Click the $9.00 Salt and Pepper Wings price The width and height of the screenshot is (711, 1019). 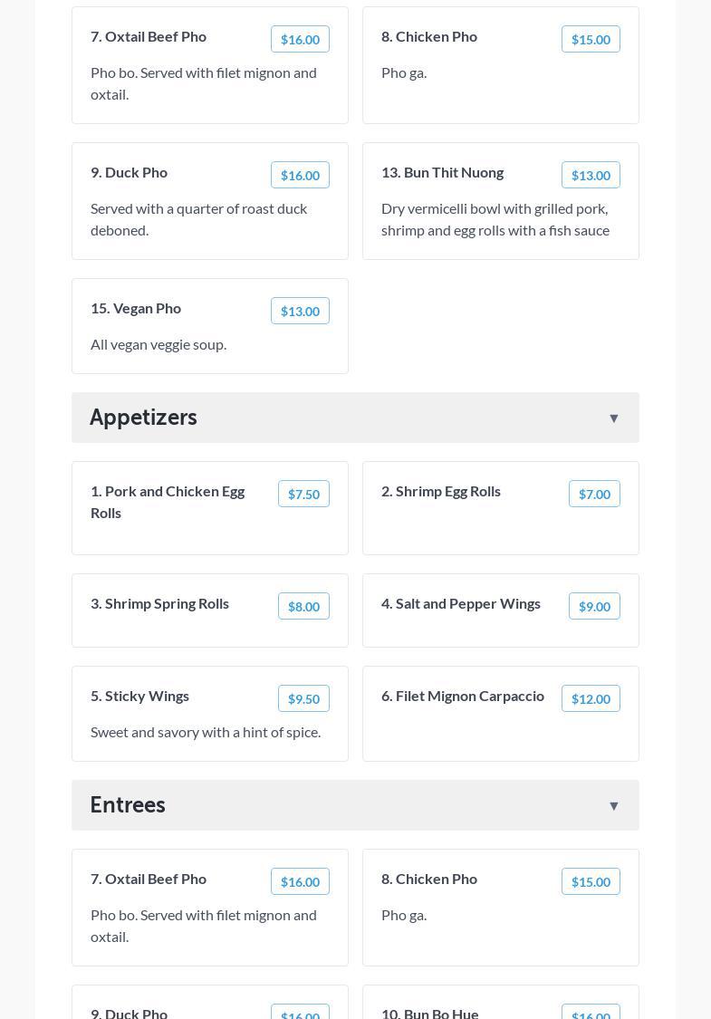point(594,606)
